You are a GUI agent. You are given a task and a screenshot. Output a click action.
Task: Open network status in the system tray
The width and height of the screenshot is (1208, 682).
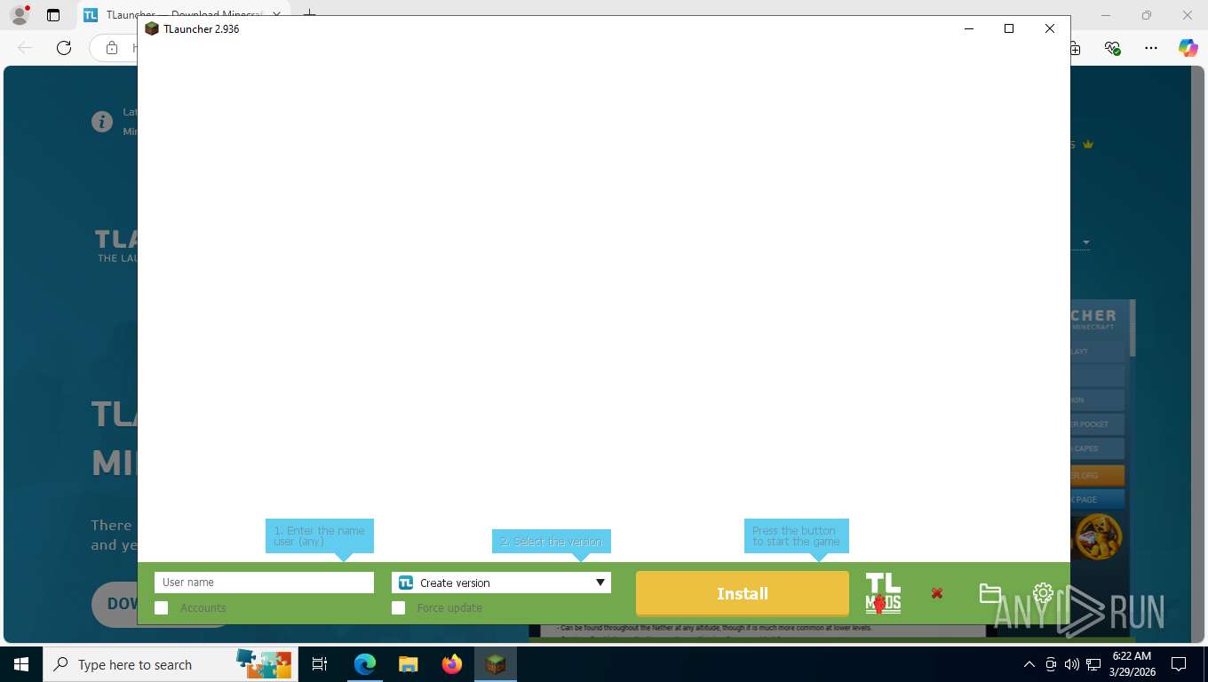(x=1093, y=664)
